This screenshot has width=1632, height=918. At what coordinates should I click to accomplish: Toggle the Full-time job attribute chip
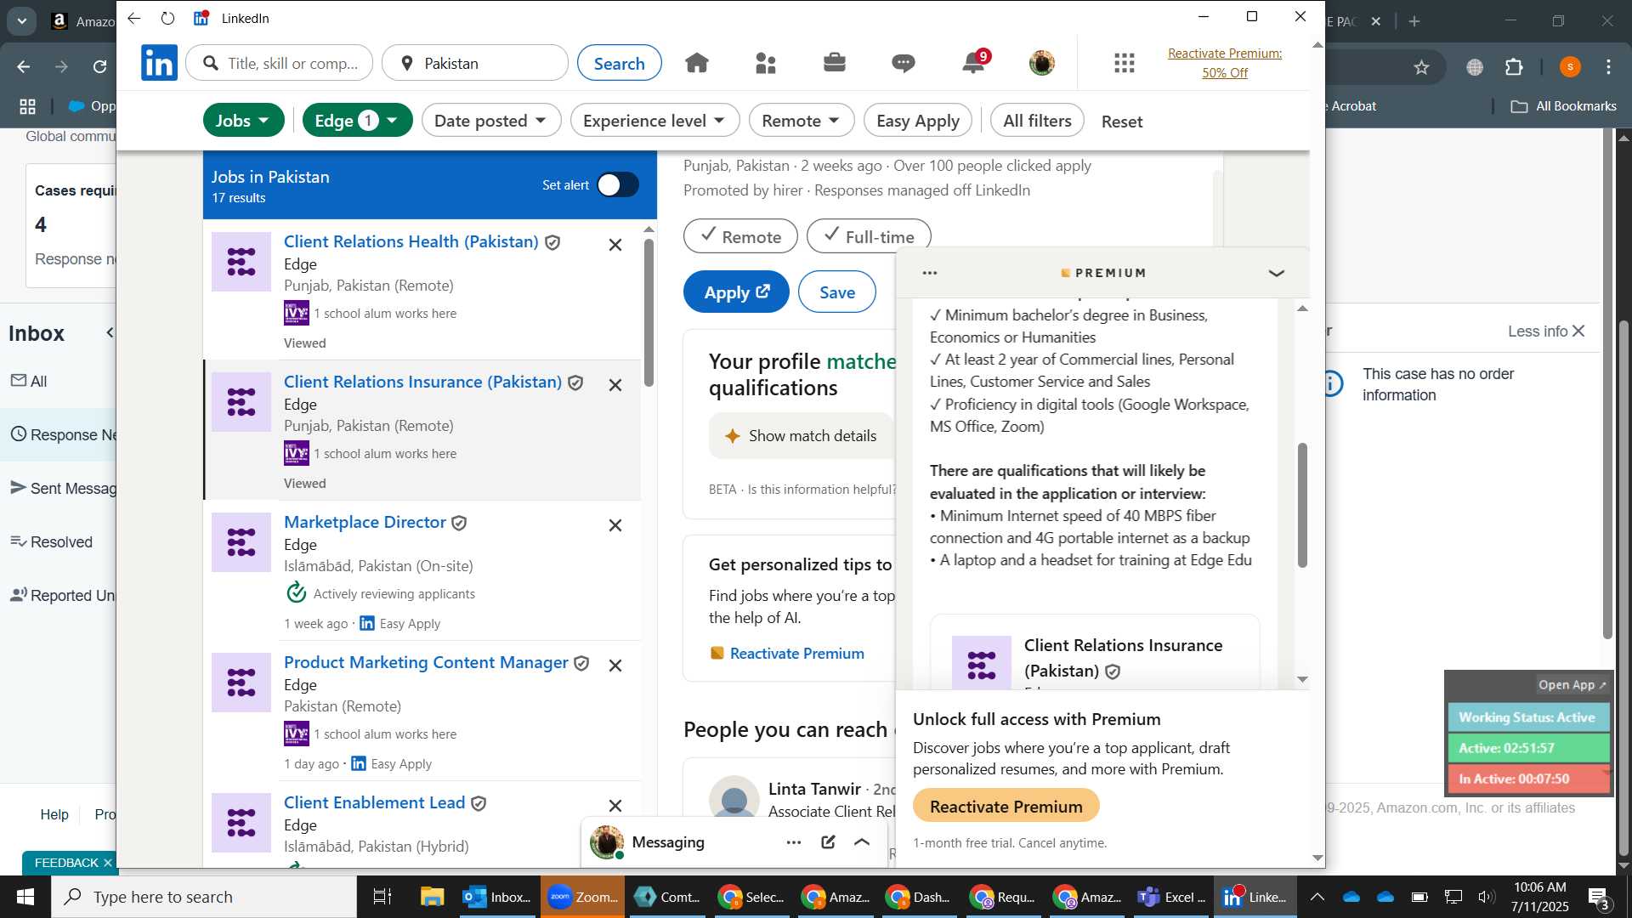(869, 236)
